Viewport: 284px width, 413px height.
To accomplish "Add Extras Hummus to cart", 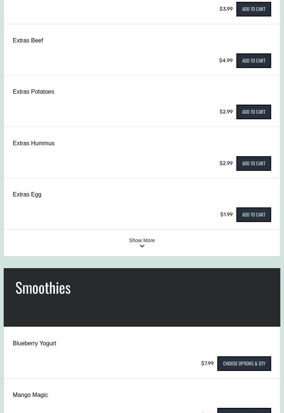I will 254,164.
